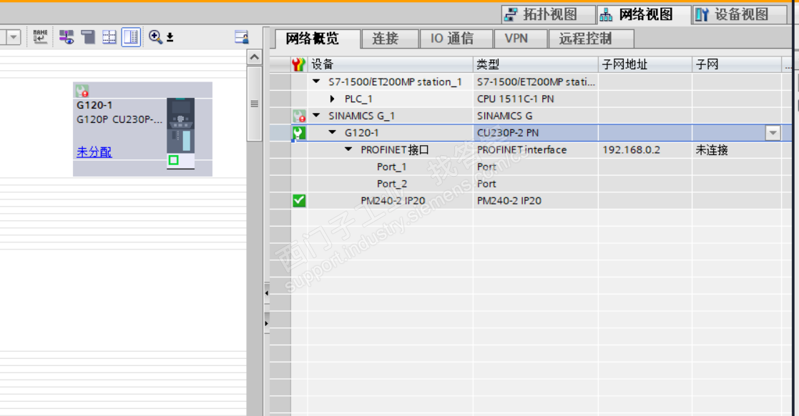Screen dimensions: 799x416
Task: Click the 子网地址 column header
Action: [x=645, y=64]
